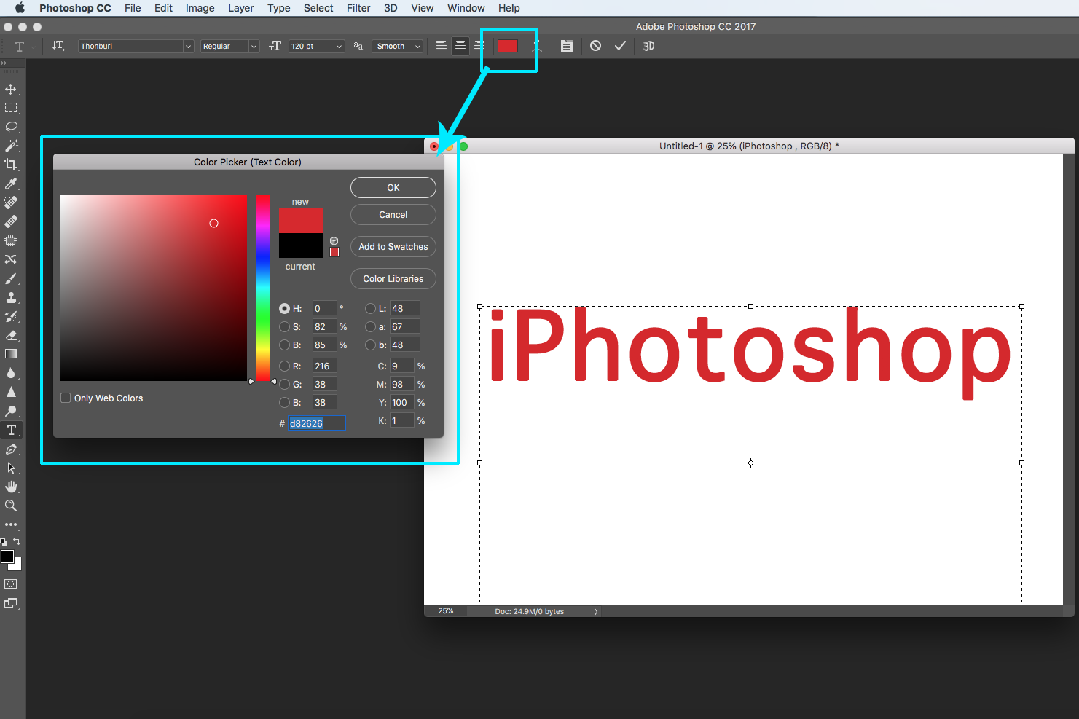Select the G green radio button
Screen dimensions: 1079x719
pyautogui.click(x=284, y=384)
